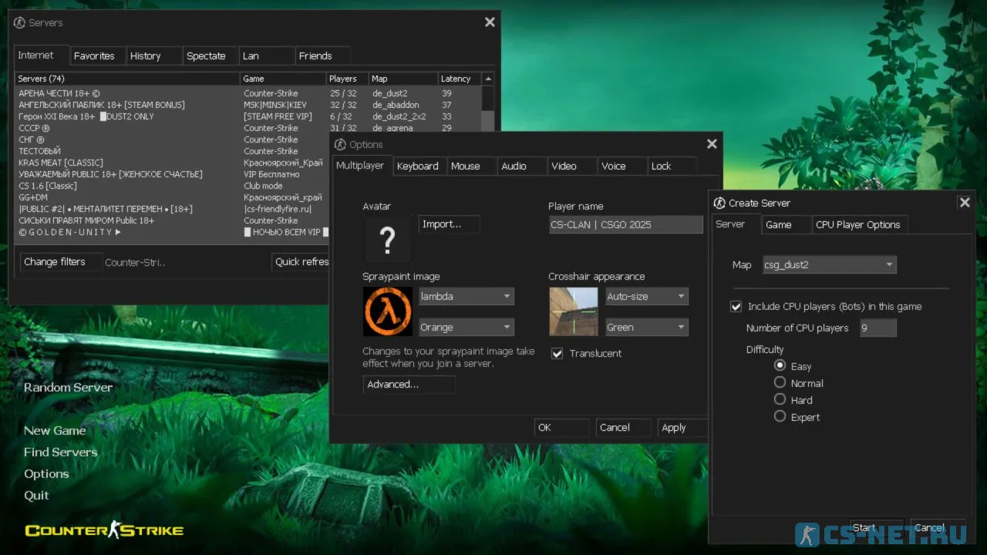
Task: Click the Counter-Strike logo at bottom left
Action: [x=104, y=530]
